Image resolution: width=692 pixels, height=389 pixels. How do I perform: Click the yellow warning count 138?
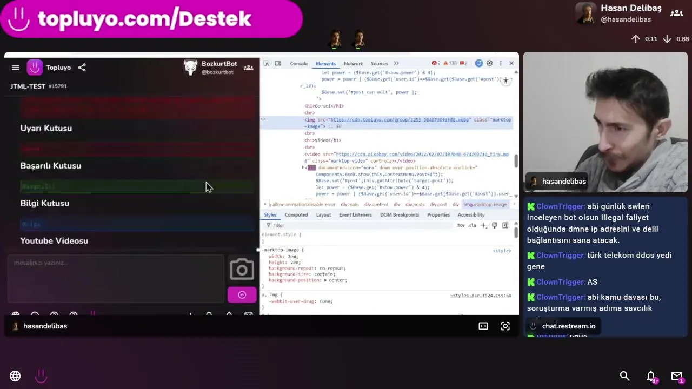click(x=450, y=63)
